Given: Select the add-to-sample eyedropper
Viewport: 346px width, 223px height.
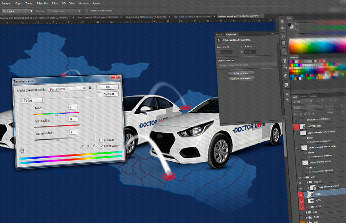Looking at the screenshot, I should tap(88, 146).
